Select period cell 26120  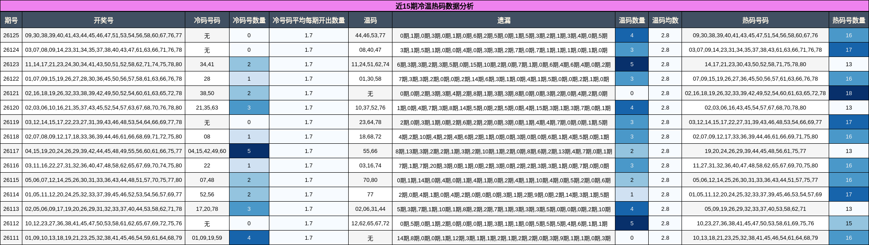[11, 108]
